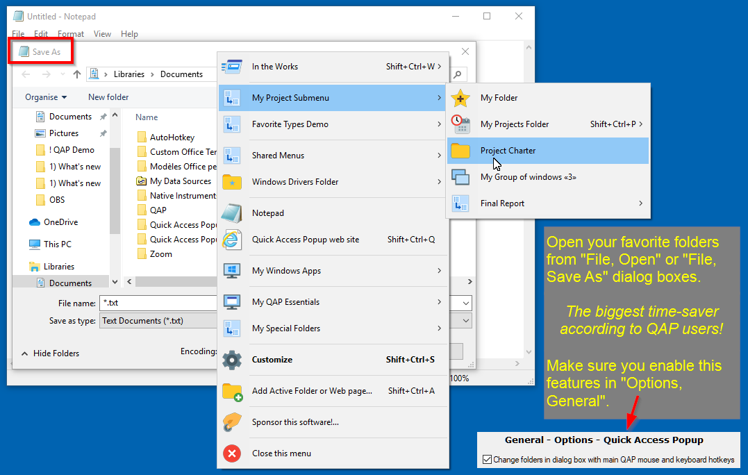Click the New folder button

[108, 97]
